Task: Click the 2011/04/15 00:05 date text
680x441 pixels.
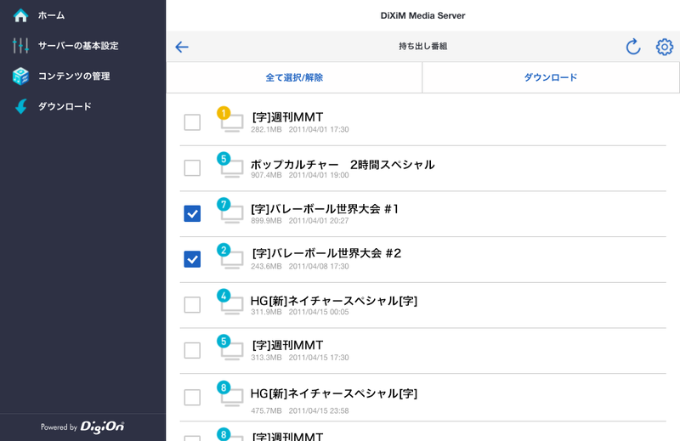Action: point(319,312)
